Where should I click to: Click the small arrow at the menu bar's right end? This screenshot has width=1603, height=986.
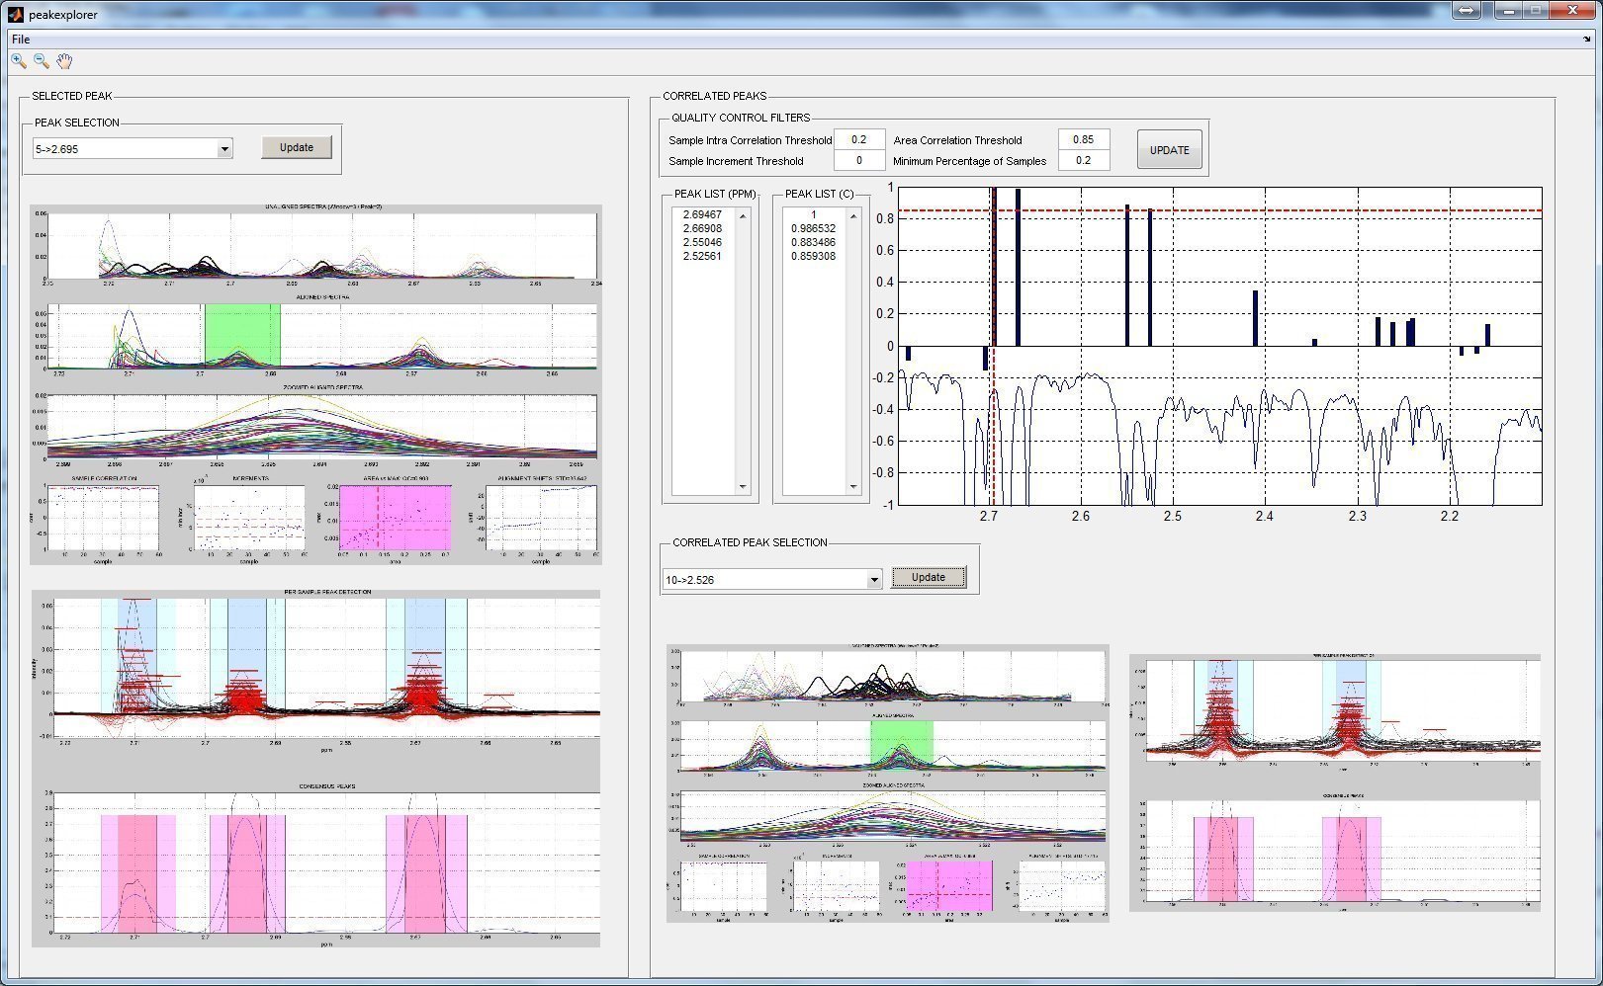[x=1587, y=40]
